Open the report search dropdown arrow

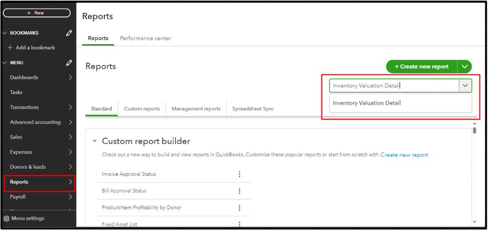[x=465, y=86]
